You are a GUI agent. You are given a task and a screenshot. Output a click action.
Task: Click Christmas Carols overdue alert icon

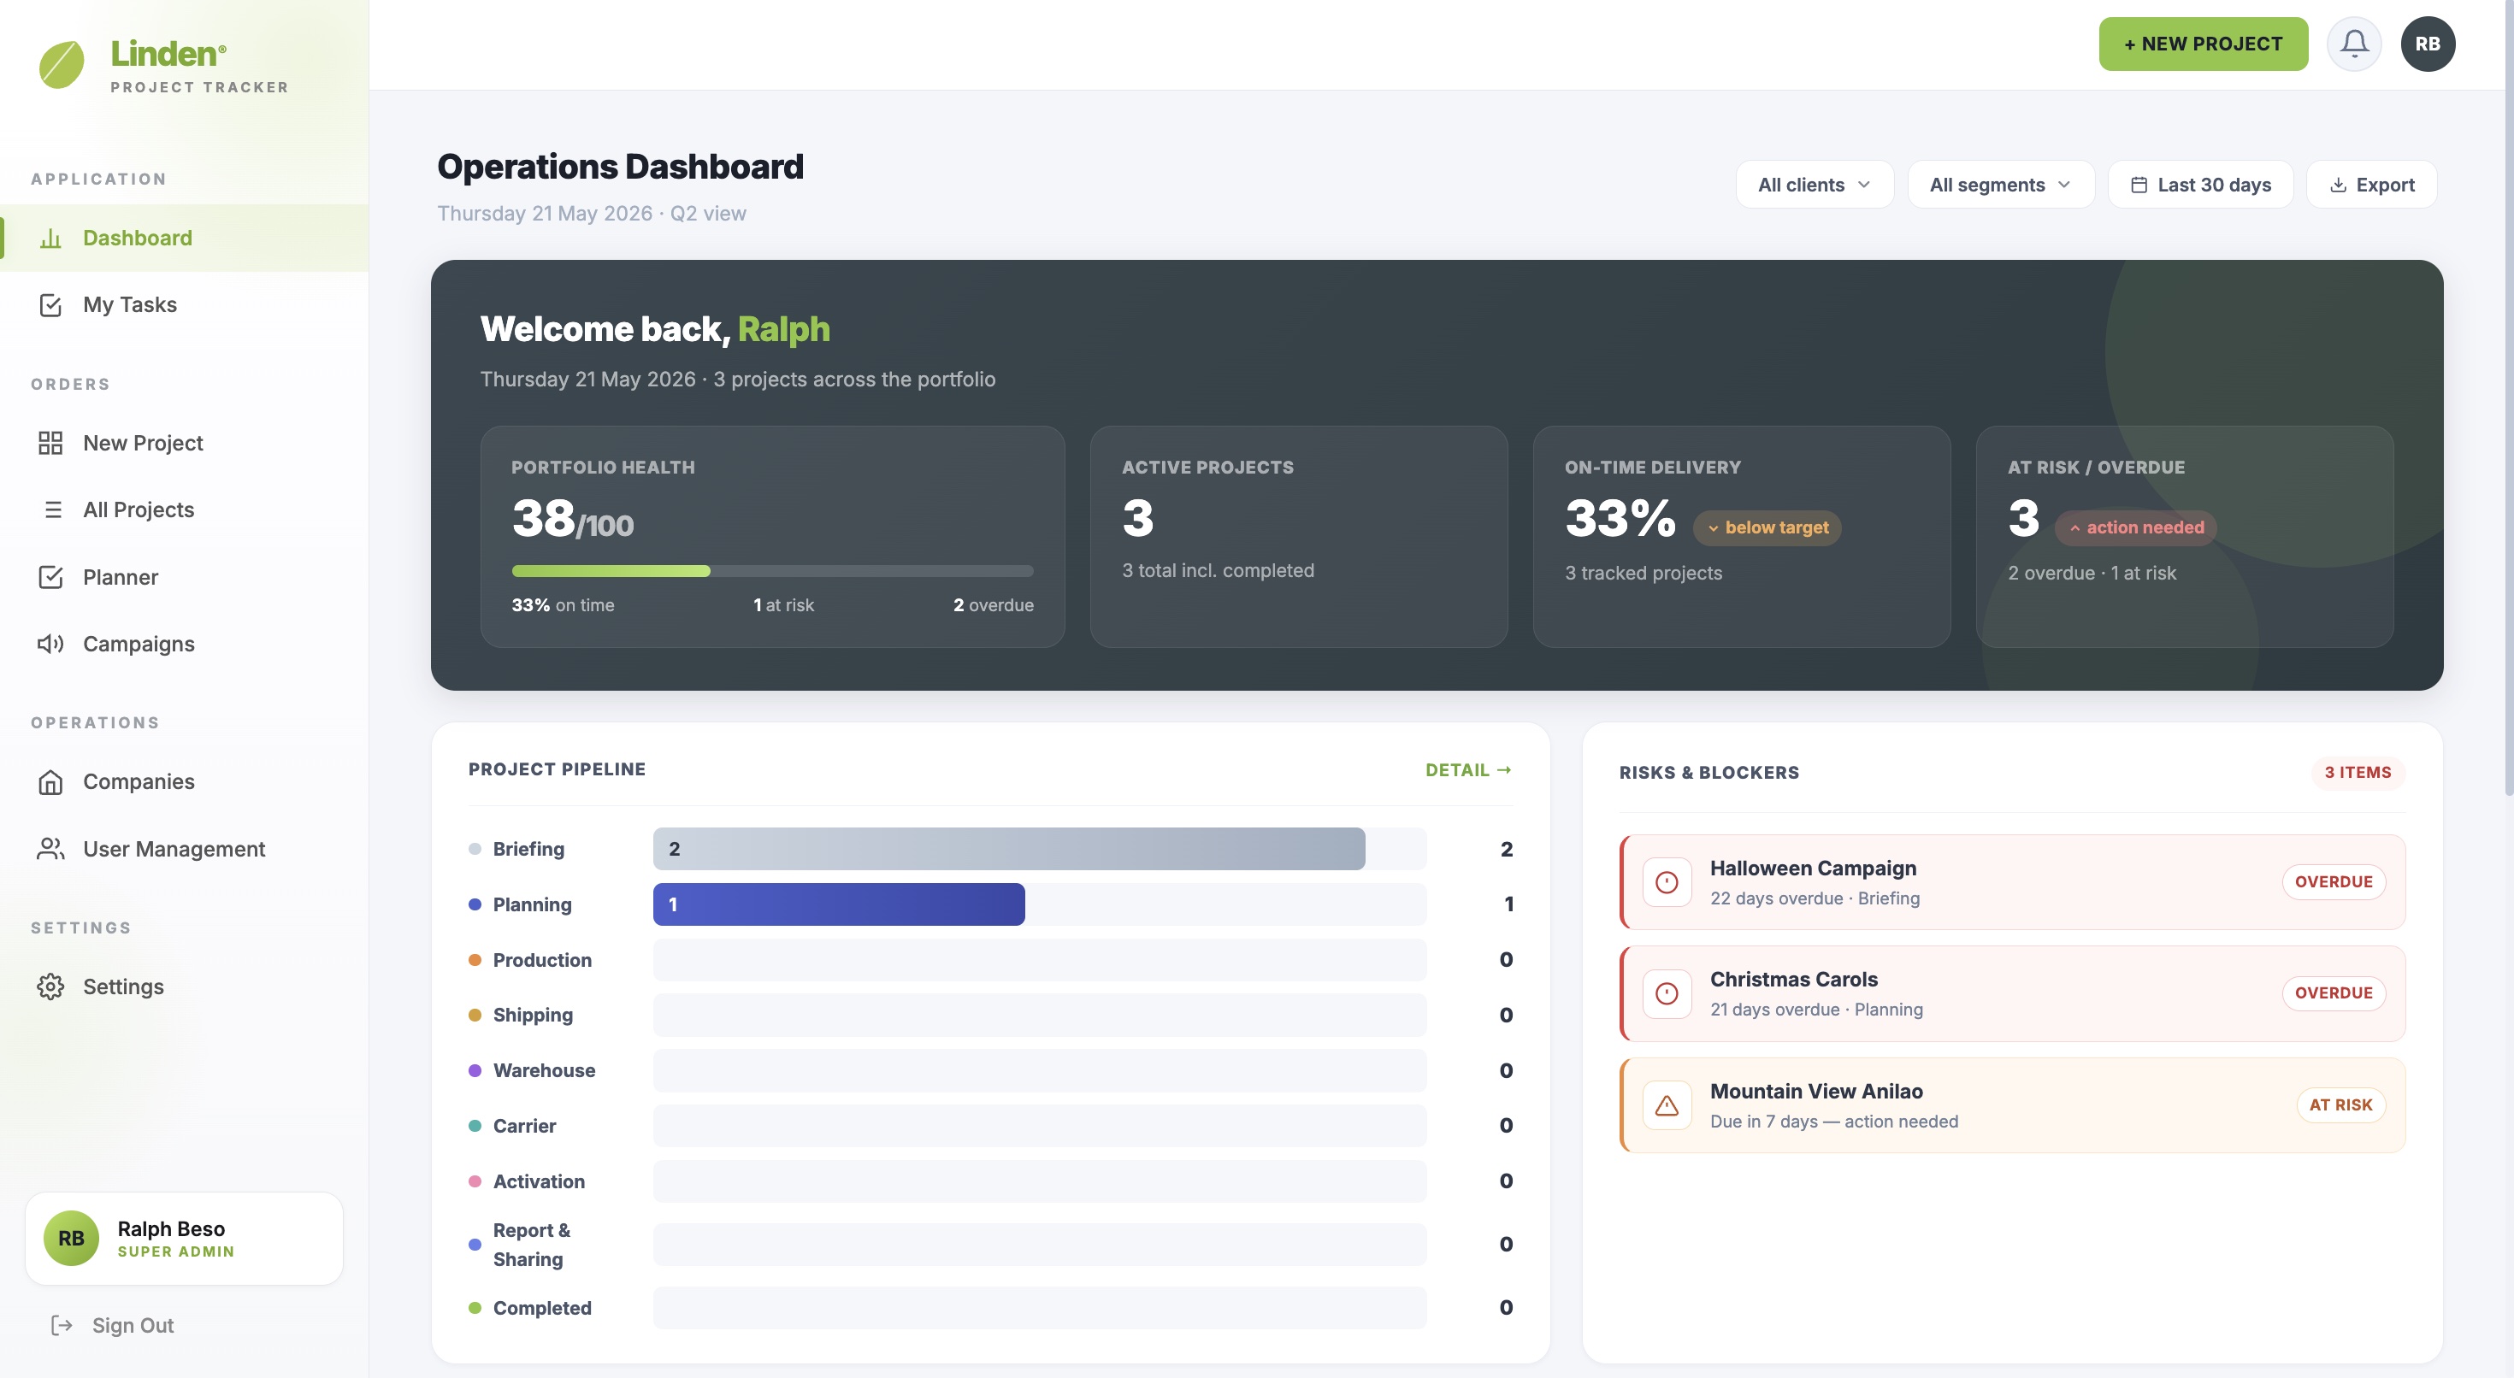[1667, 993]
